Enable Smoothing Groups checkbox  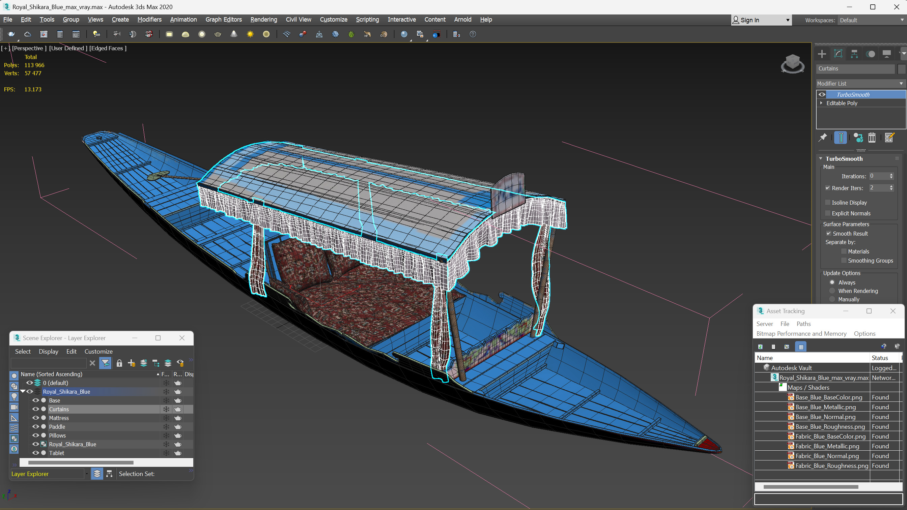coord(844,261)
